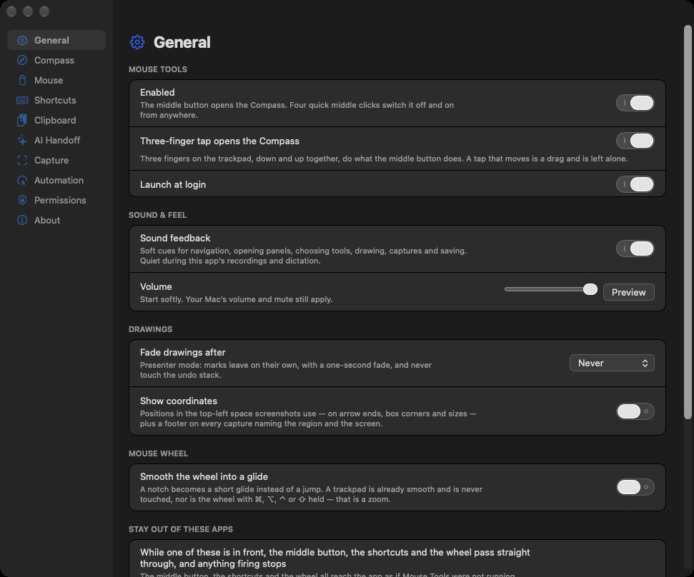694x577 pixels.
Task: Click the Compass icon in sidebar
Action: click(22, 60)
